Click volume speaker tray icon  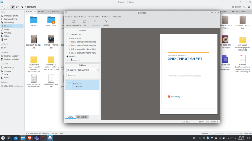coord(224,138)
